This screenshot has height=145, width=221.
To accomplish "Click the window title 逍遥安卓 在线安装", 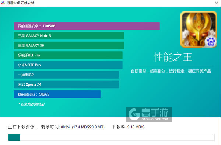I will point(20,3).
